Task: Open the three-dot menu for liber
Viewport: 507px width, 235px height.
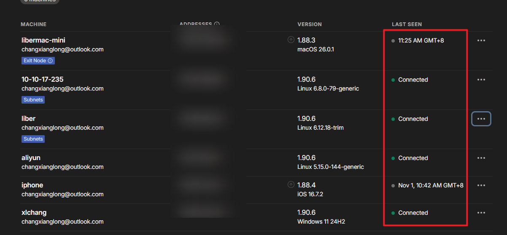Action: [x=481, y=119]
